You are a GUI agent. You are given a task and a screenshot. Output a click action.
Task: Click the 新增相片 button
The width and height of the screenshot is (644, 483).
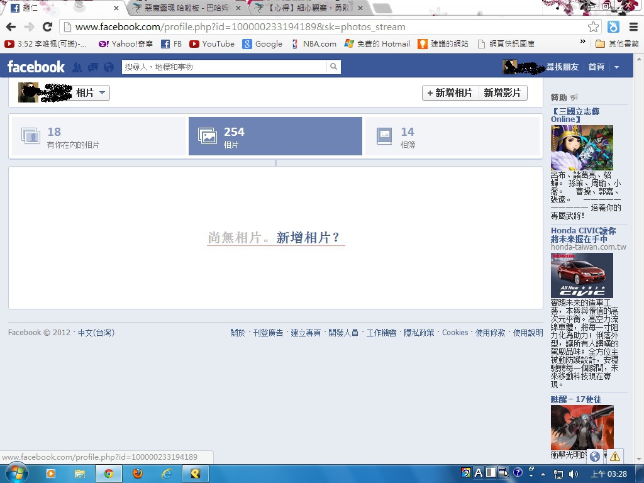(x=450, y=93)
